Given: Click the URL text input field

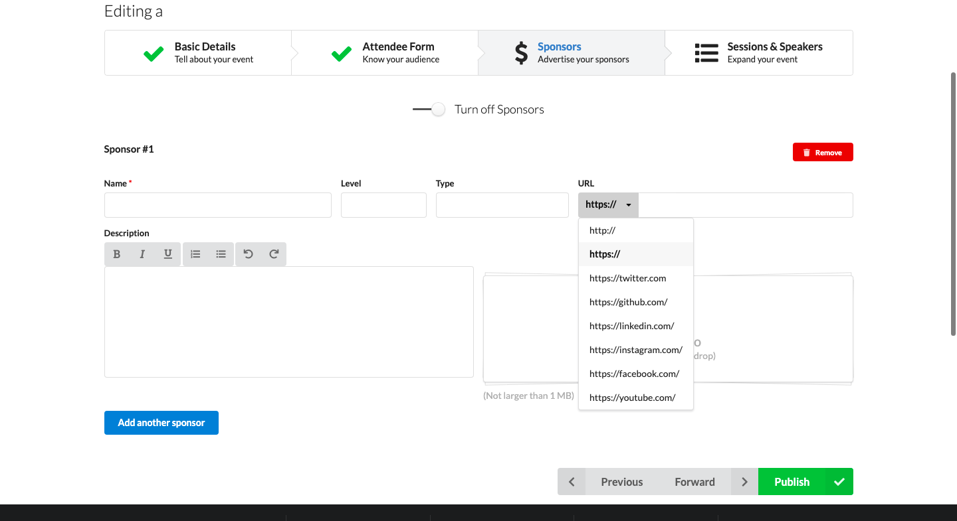Looking at the screenshot, I should pos(746,205).
